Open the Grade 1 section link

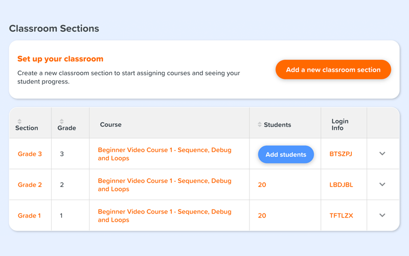[29, 216]
